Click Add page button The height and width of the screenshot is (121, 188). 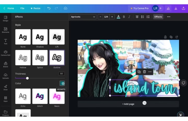point(128,104)
